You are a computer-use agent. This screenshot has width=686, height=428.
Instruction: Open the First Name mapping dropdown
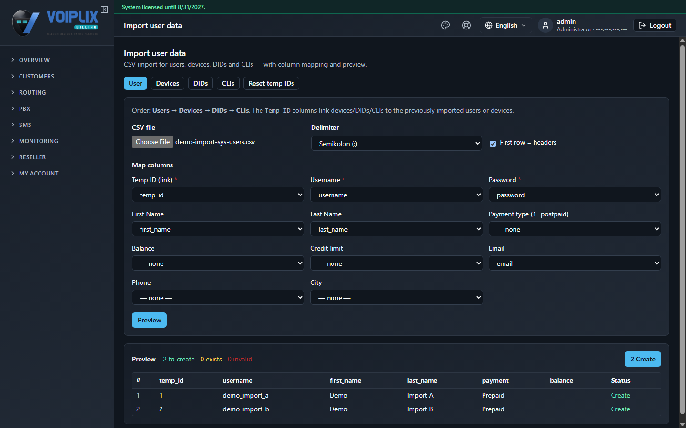(x=218, y=229)
